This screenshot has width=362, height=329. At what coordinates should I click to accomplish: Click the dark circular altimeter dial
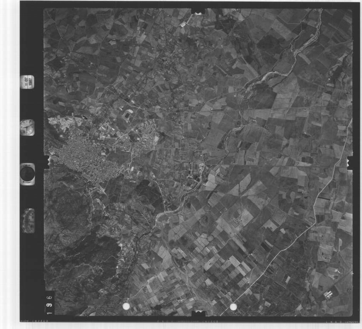(27, 174)
